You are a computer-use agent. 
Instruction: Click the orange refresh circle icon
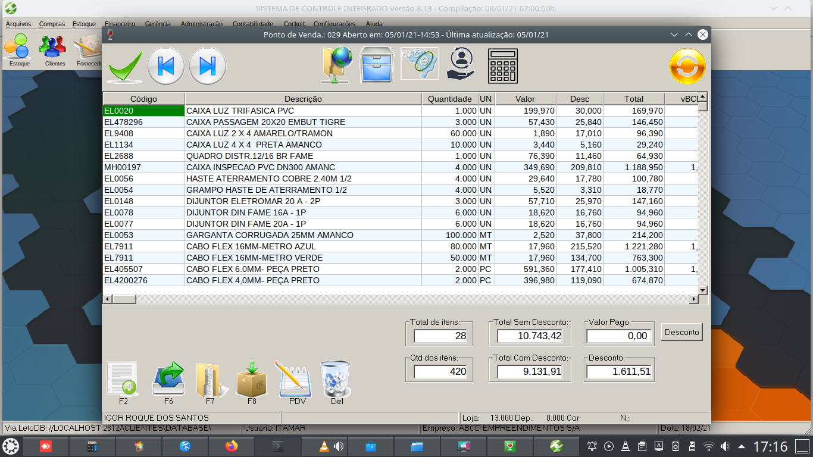(687, 66)
